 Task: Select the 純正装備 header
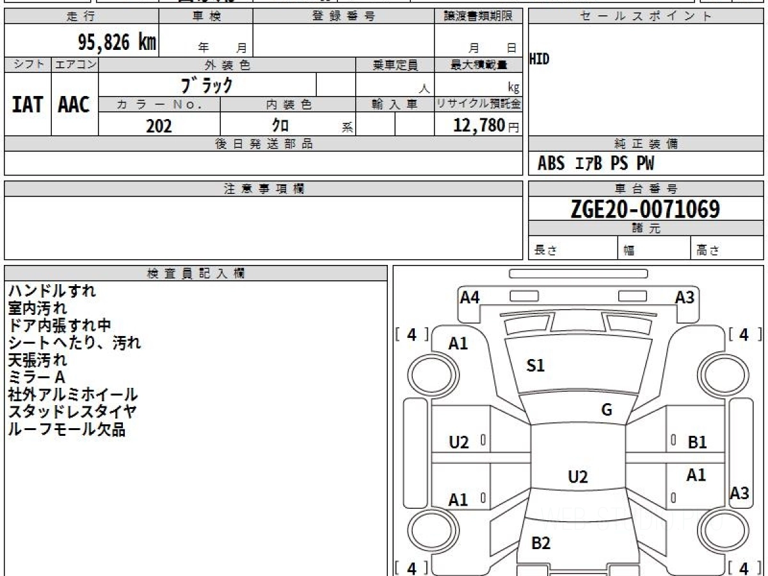click(646, 144)
